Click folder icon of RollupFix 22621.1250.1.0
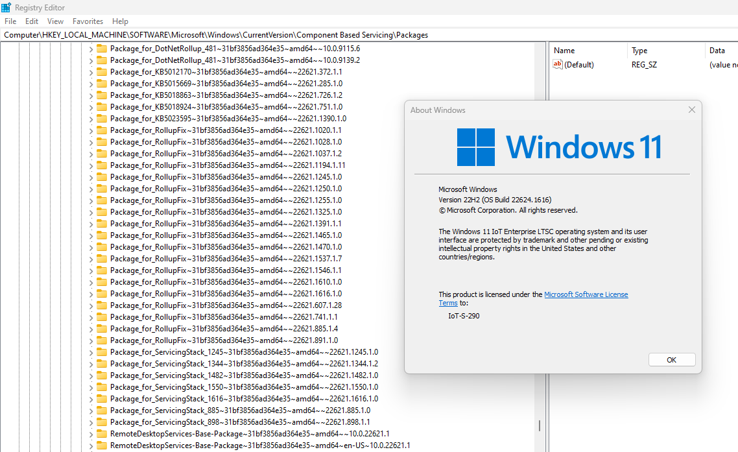This screenshot has width=738, height=452. (x=102, y=188)
